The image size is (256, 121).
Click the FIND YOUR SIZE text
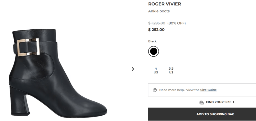[218, 102]
